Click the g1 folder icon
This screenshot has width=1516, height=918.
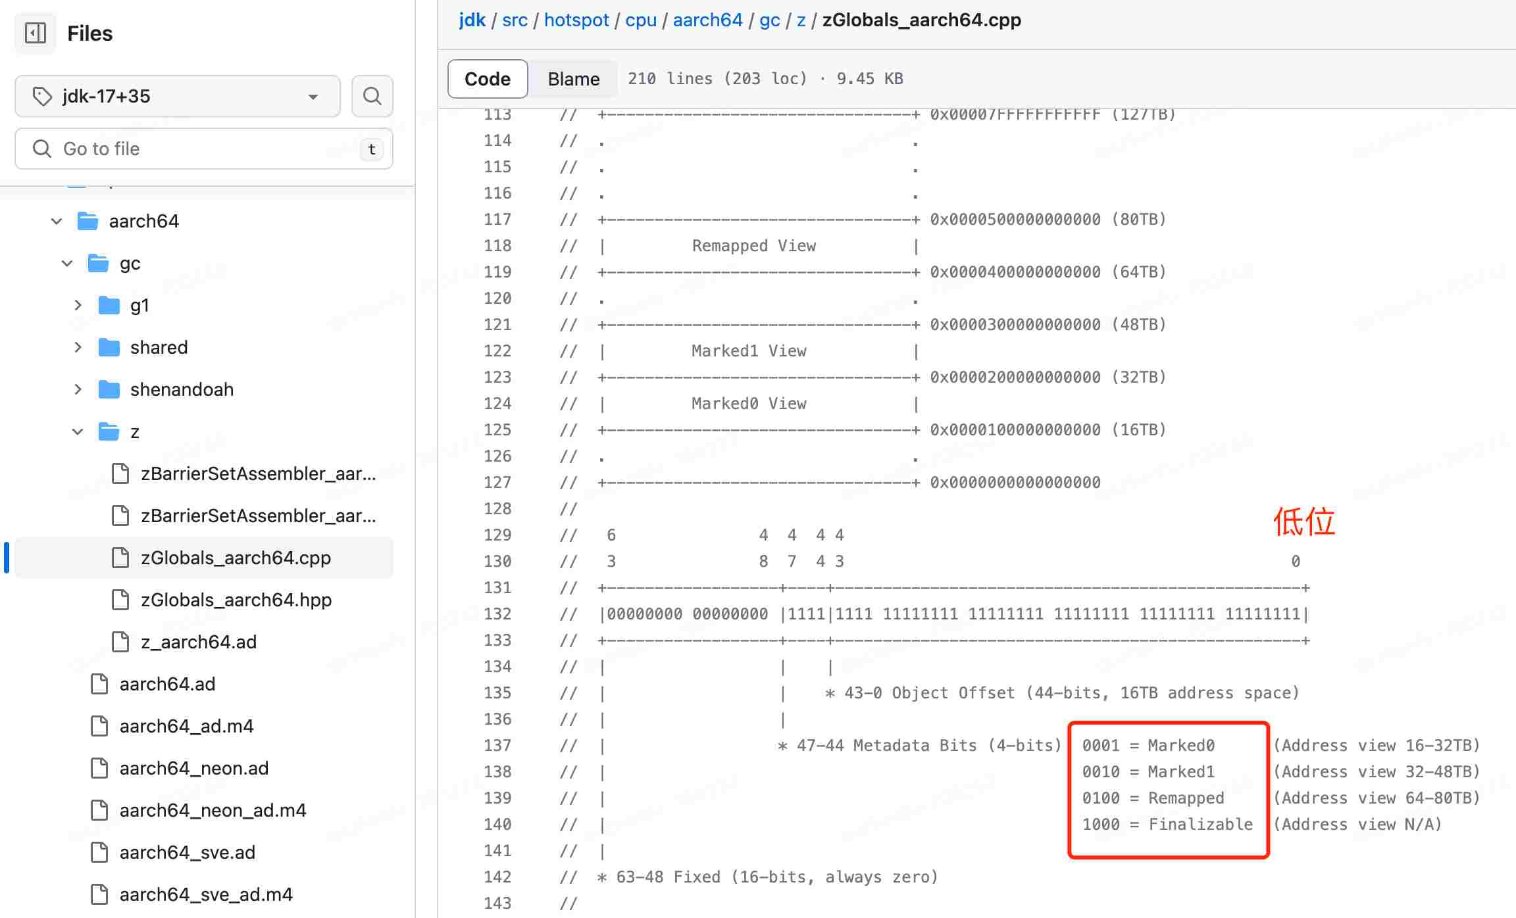point(109,305)
